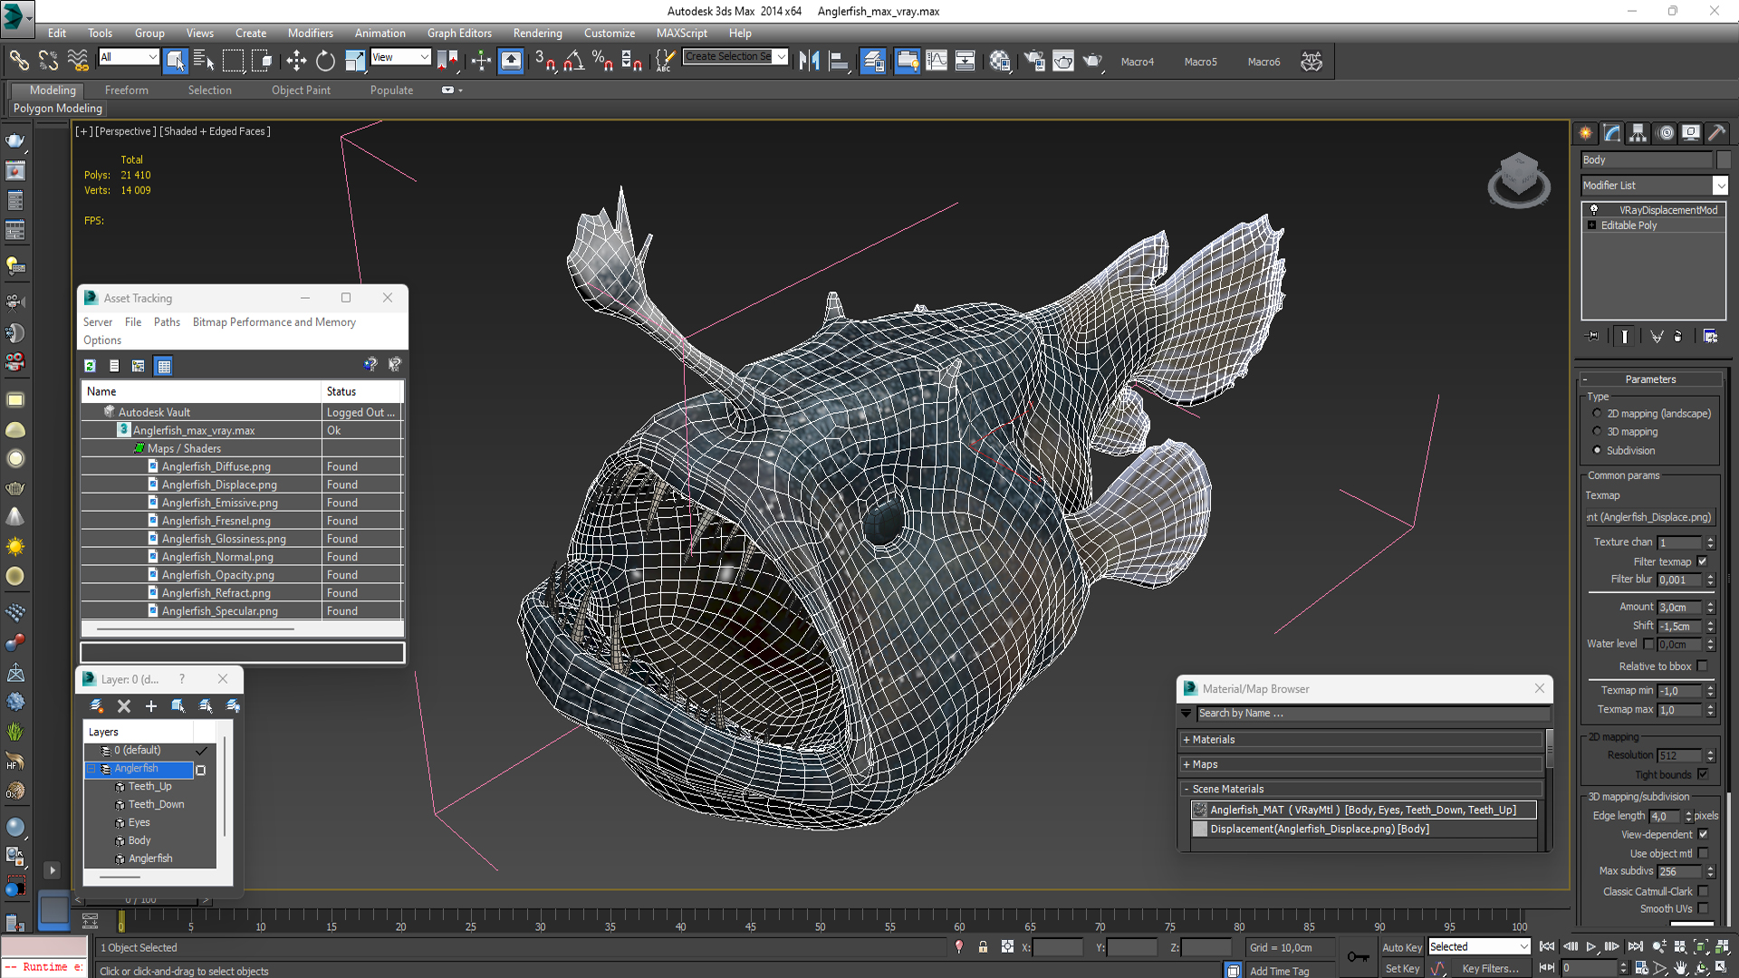Click the Modeling tab in ribbon

point(52,90)
